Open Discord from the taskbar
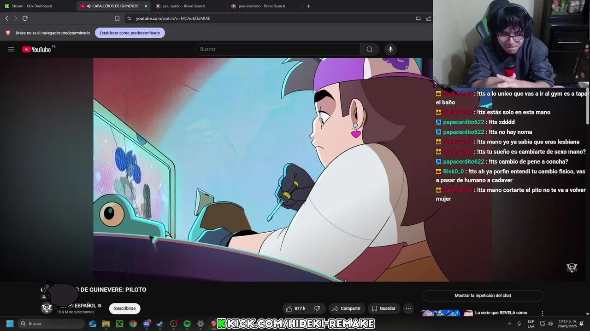 [x=147, y=324]
